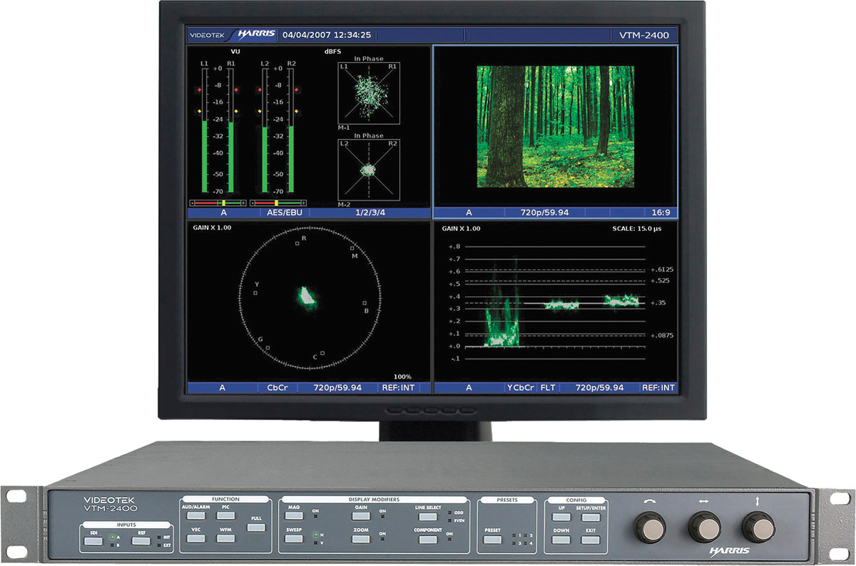Select the WFM waveform function
856x566 pixels.
pos(225,540)
